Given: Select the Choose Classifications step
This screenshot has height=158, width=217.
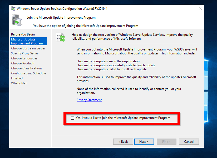Looking at the screenshot, I should (26, 68).
